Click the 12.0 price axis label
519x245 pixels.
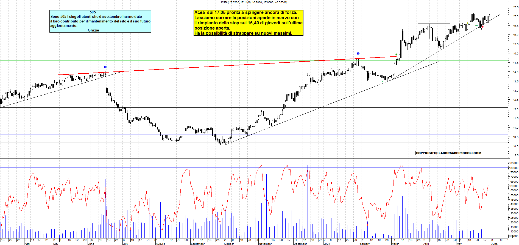pos(516,109)
